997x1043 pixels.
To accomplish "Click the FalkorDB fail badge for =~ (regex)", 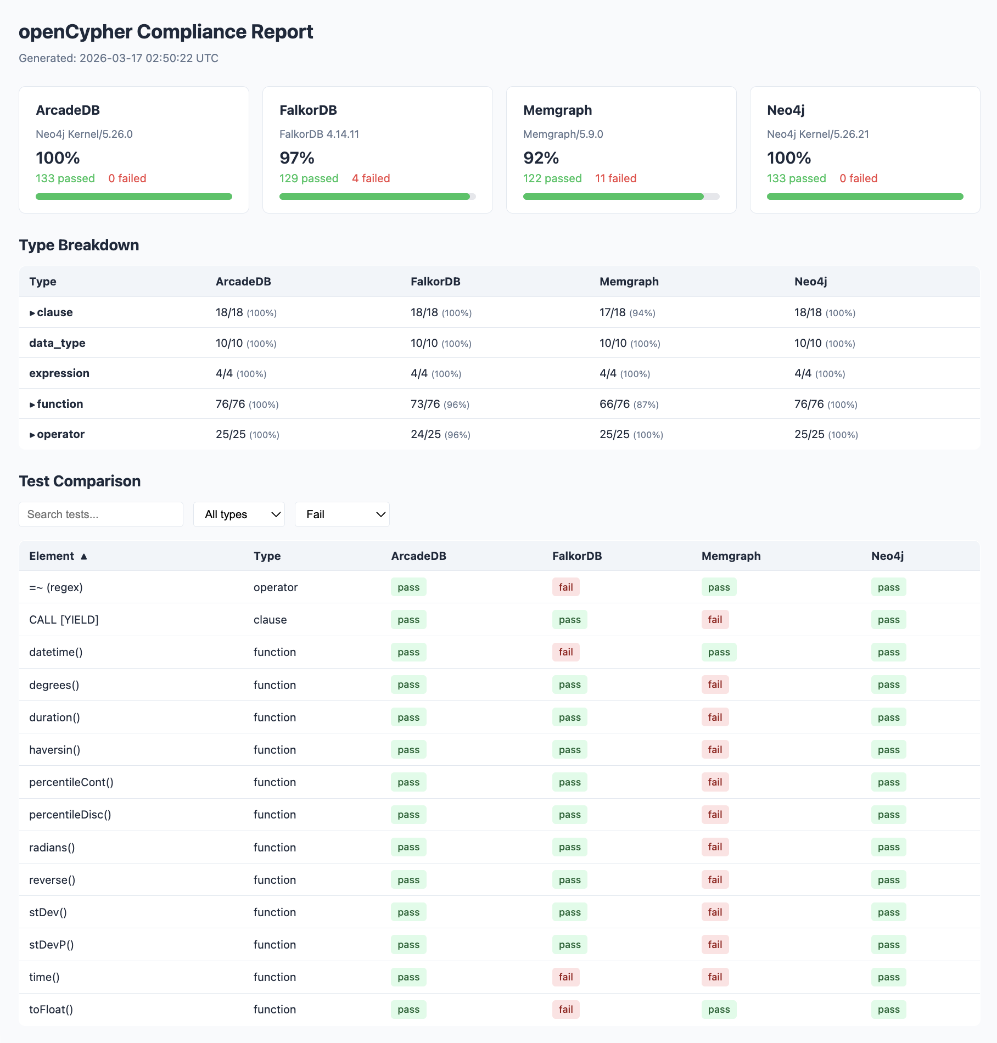I will point(566,587).
